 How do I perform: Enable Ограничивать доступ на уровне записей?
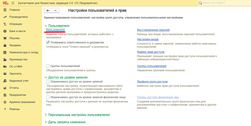coord(48,81)
